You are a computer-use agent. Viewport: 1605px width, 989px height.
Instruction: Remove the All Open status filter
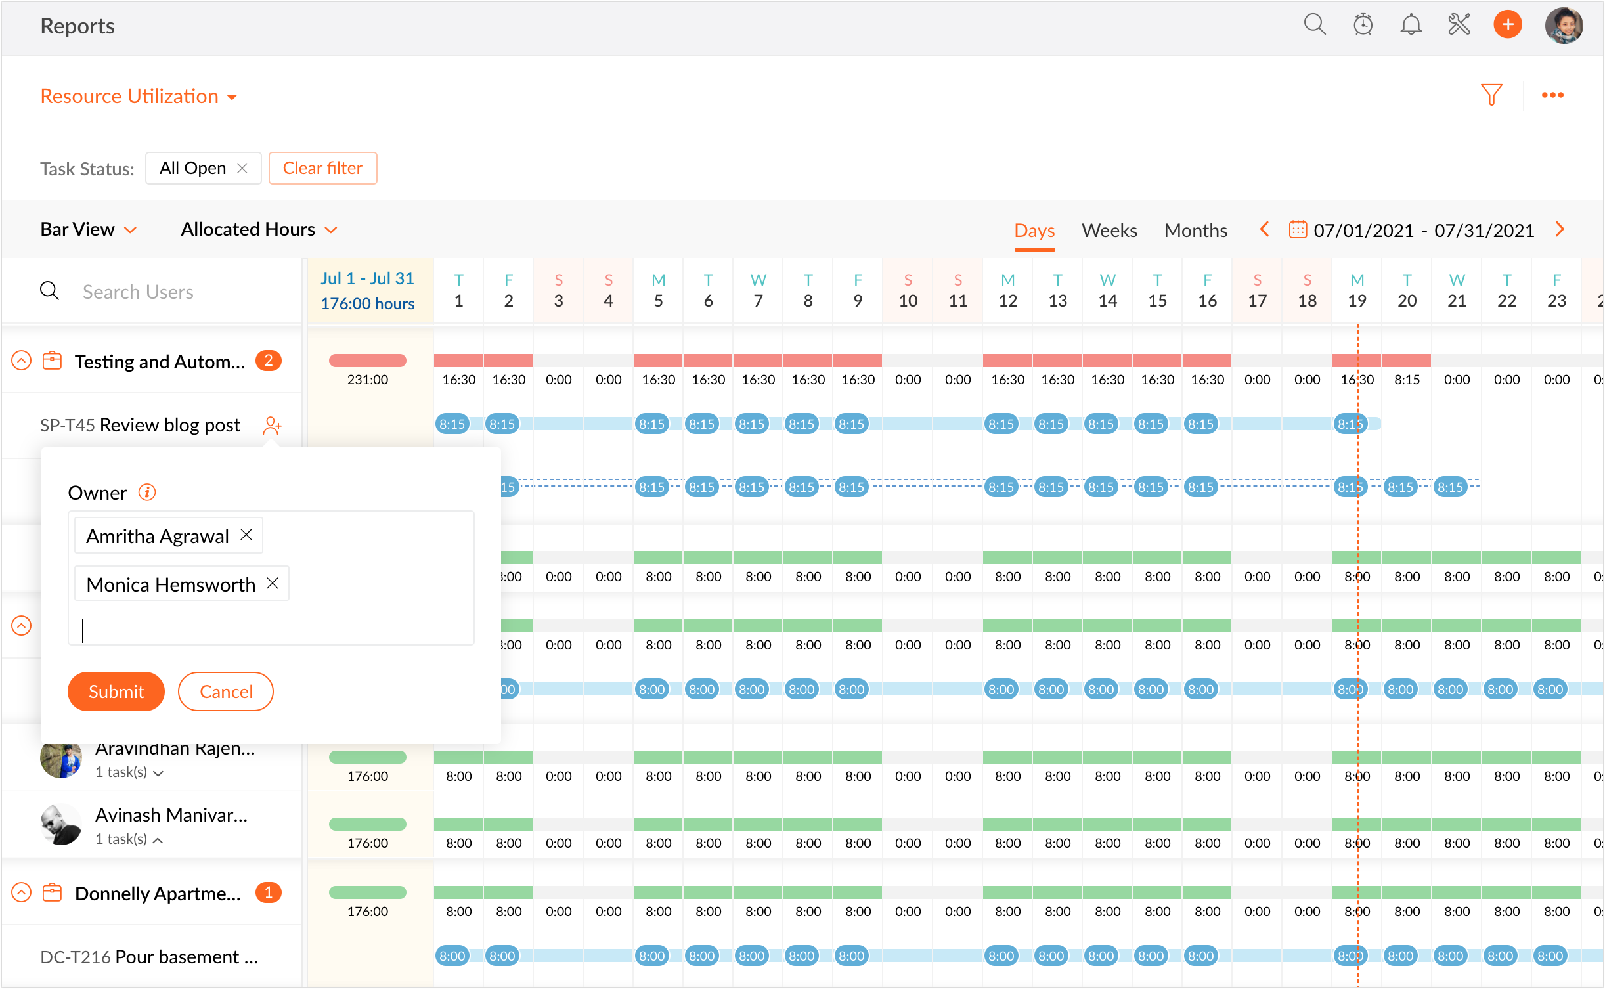click(242, 168)
